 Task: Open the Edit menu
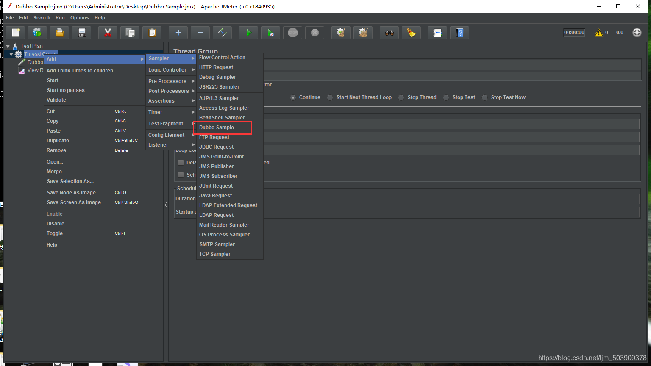(x=23, y=18)
